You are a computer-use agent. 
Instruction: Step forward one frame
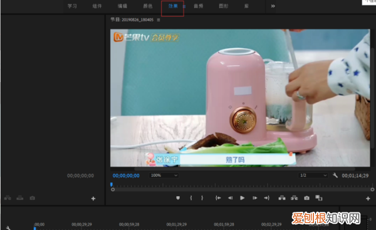point(254,198)
